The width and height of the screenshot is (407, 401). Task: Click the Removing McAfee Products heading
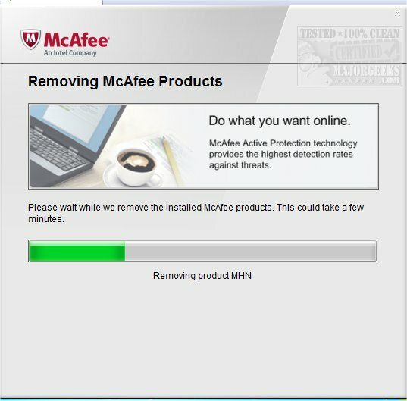[125, 81]
